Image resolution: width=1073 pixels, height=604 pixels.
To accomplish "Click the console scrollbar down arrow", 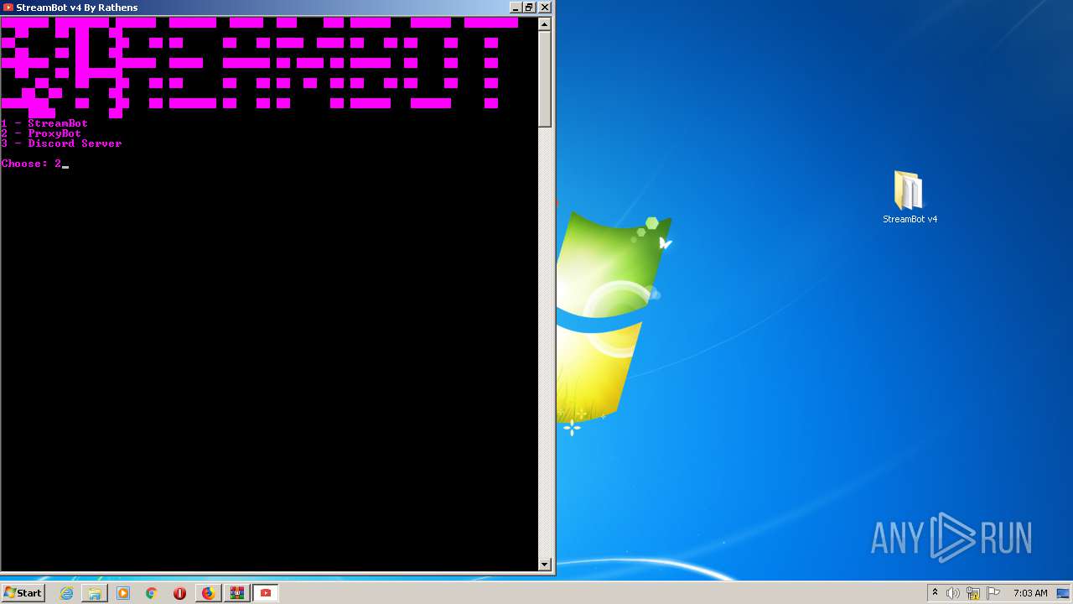I will [545, 565].
